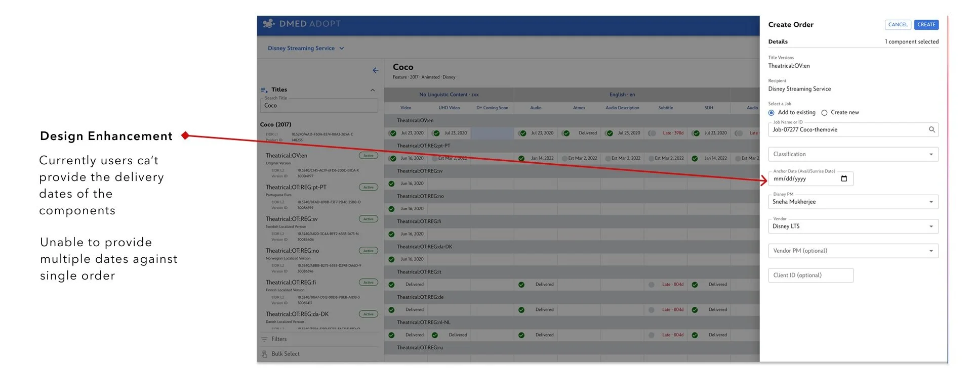Click SDH check icon in Theatrical:OV:en row
Viewport: 972px width, 371px height.
tap(696, 133)
